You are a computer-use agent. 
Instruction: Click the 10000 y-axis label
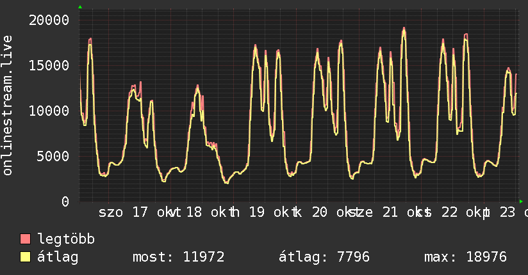click(49, 111)
